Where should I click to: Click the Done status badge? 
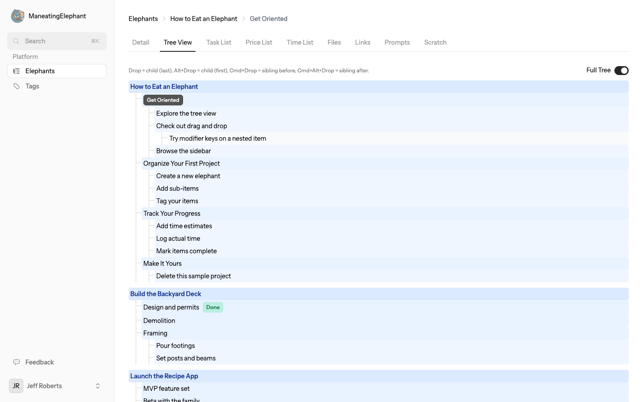pos(213,307)
